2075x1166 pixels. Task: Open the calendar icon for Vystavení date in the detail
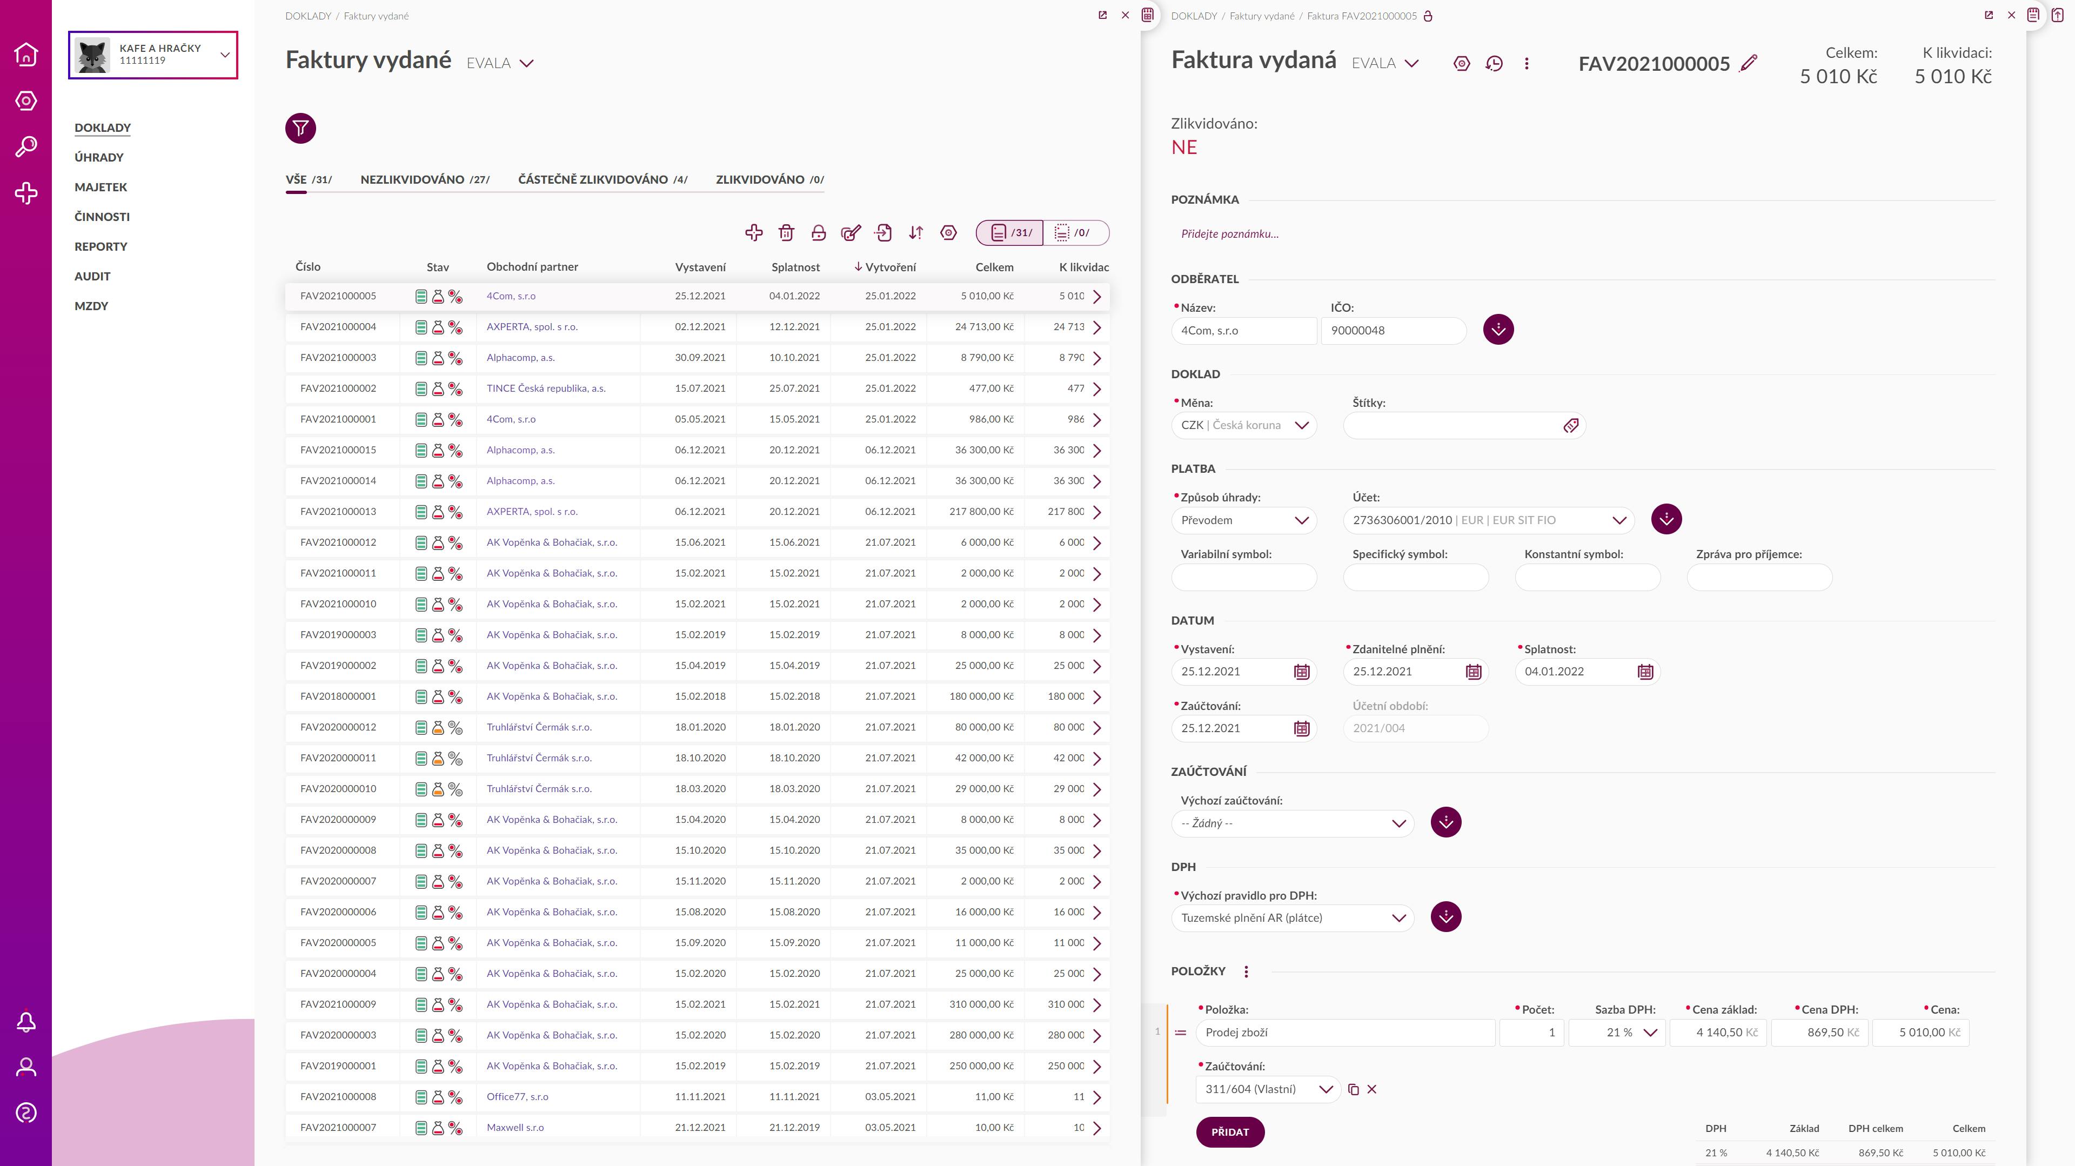coord(1302,672)
